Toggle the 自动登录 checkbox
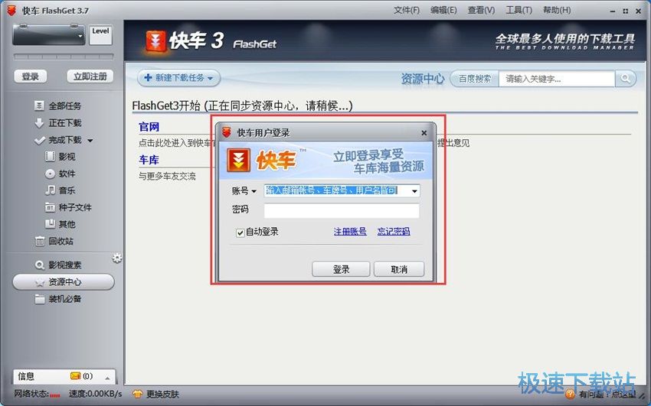The image size is (651, 406). [240, 233]
